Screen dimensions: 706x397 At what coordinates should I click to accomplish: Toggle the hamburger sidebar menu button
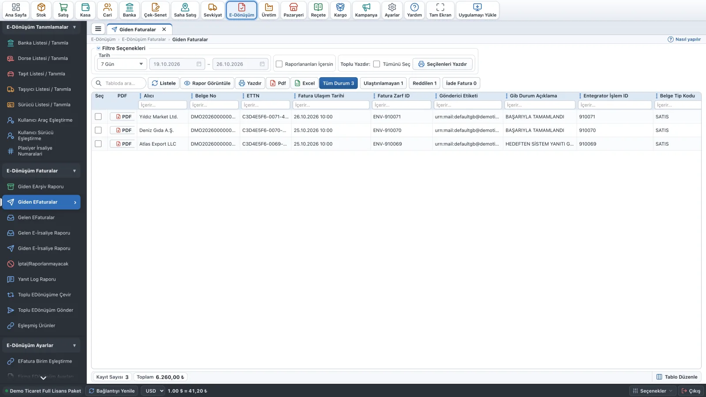(x=98, y=29)
